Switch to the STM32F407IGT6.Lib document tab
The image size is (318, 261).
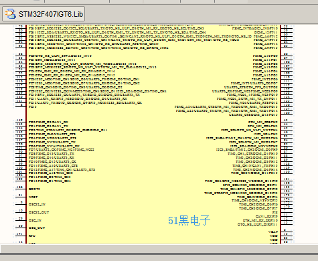coord(44,14)
